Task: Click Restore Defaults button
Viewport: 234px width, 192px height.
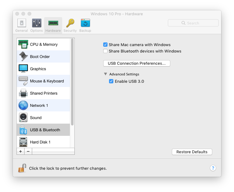Action: coord(192,152)
